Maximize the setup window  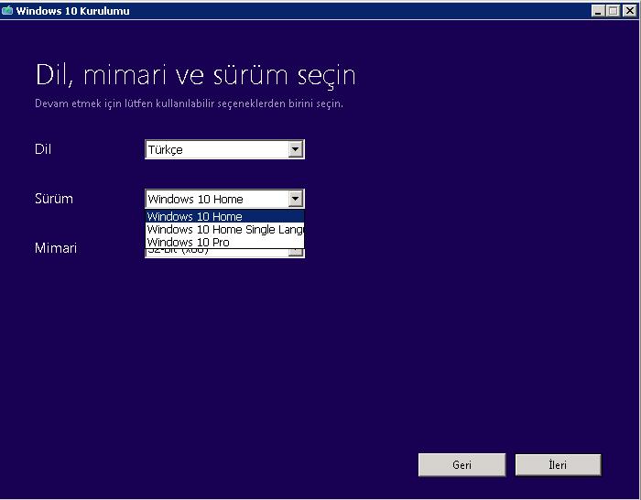pos(613,11)
